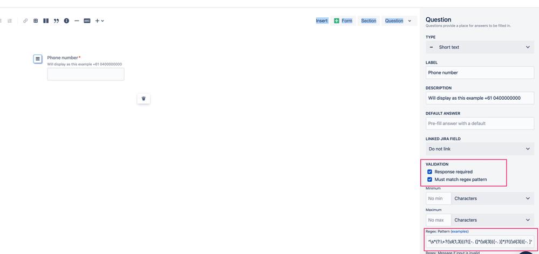Open the plus insert-more menu
The height and width of the screenshot is (254, 539).
click(99, 20)
